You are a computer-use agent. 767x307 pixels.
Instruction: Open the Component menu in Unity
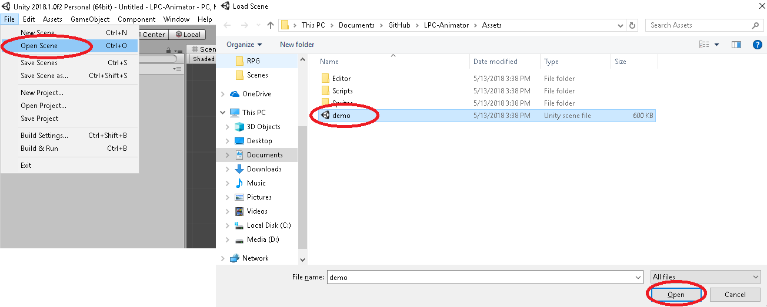coord(136,19)
